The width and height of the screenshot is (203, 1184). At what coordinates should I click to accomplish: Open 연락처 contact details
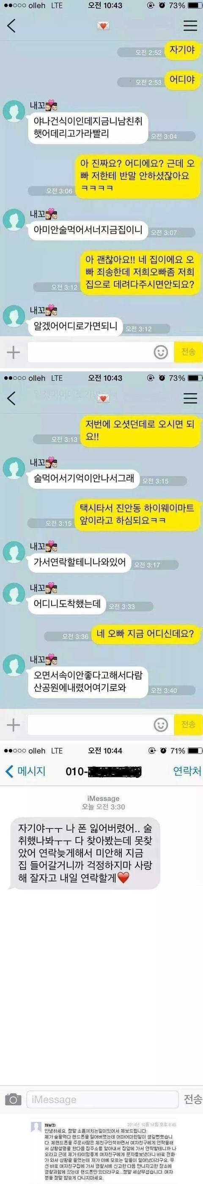(x=187, y=771)
